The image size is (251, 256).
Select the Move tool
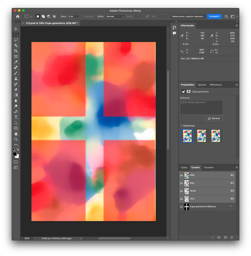tap(16, 29)
